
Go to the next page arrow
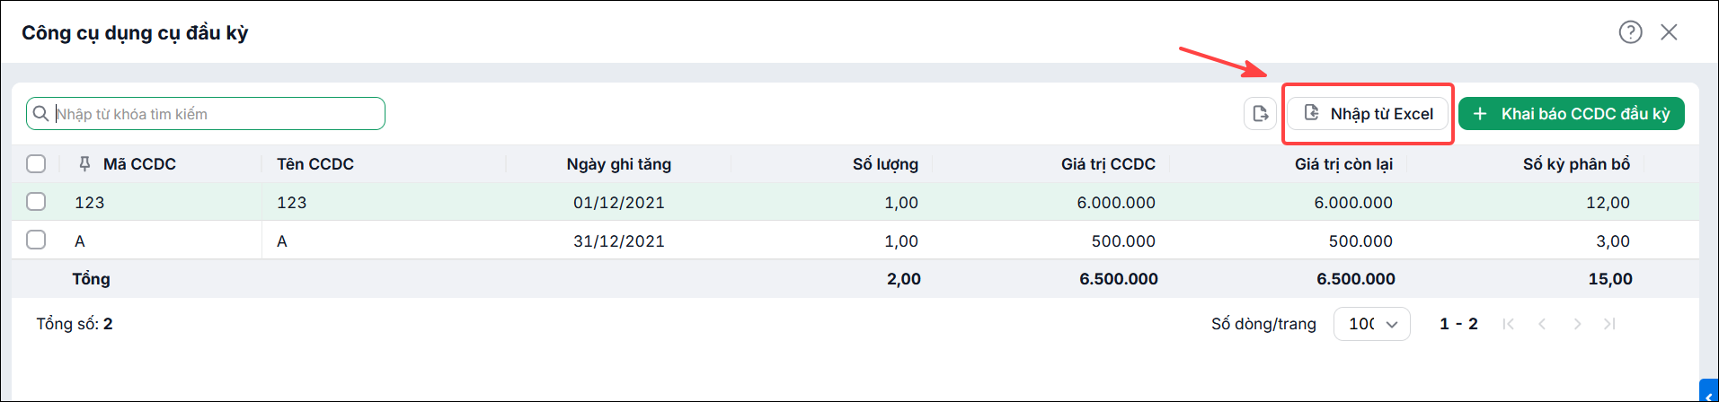coord(1577,324)
